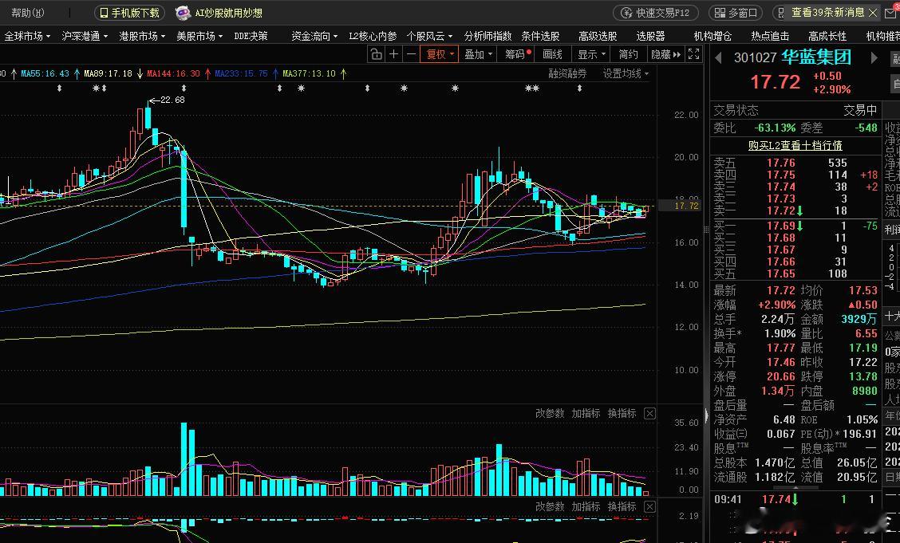This screenshot has width=900, height=543.
Task: Open 快速交易F12 quick trade
Action: point(656,13)
